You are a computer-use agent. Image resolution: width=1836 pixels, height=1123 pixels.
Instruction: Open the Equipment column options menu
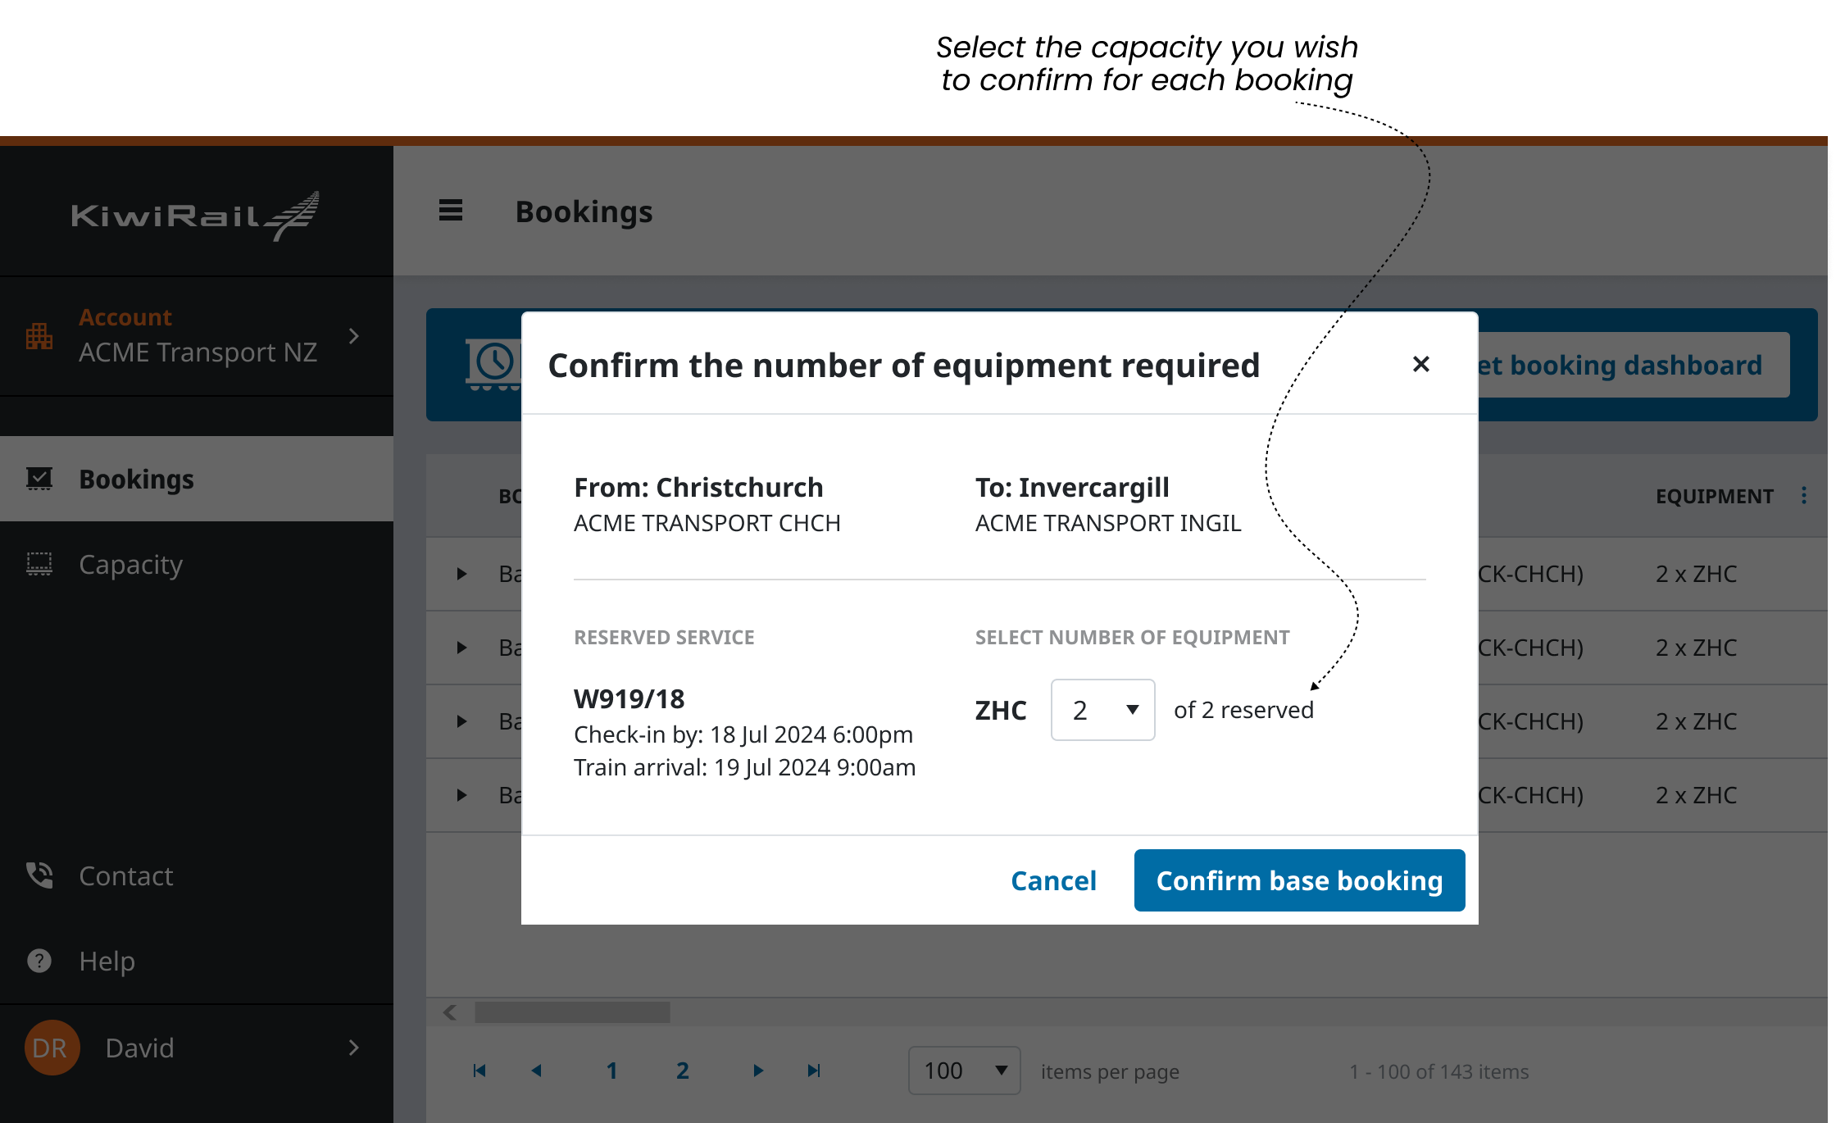(1803, 495)
